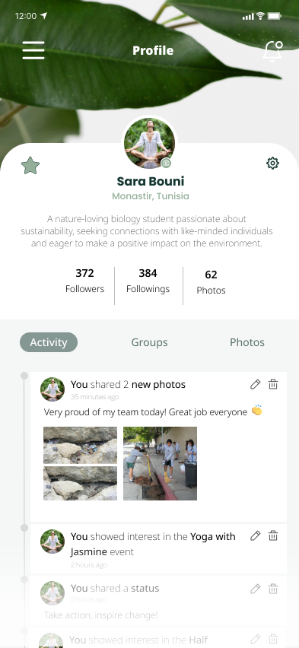This screenshot has width=299, height=648.
Task: Open the hamburger menu
Action: click(33, 50)
